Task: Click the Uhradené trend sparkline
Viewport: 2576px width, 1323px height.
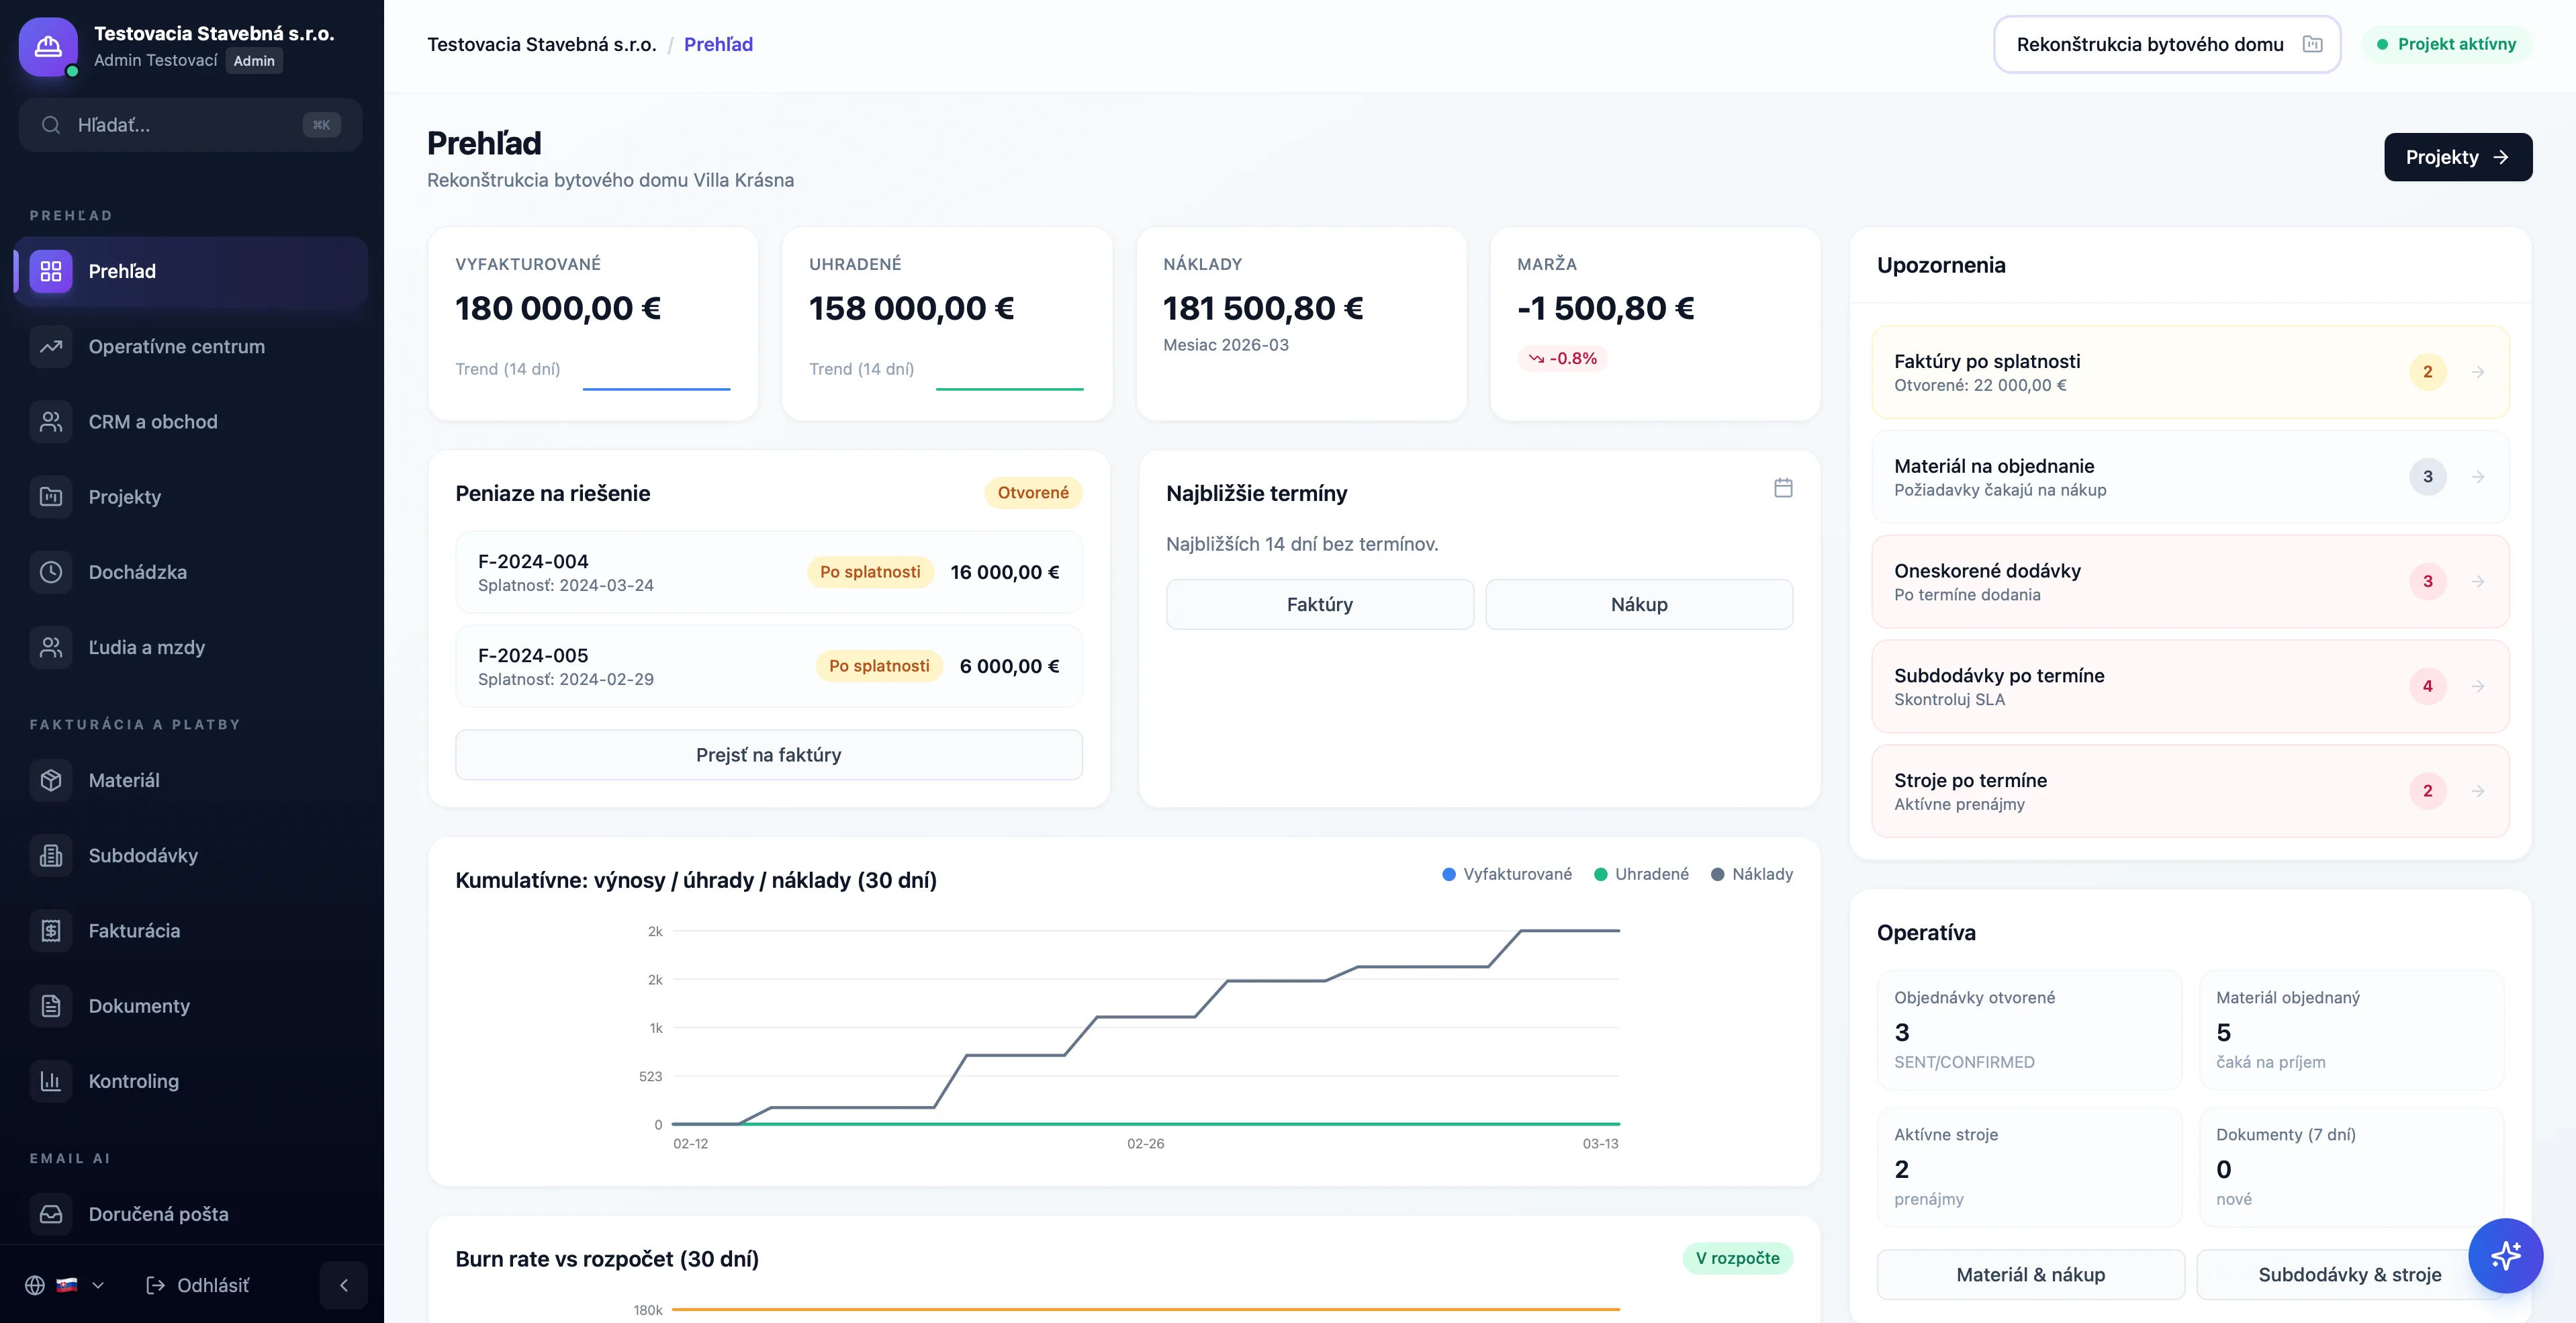Action: tap(1010, 388)
